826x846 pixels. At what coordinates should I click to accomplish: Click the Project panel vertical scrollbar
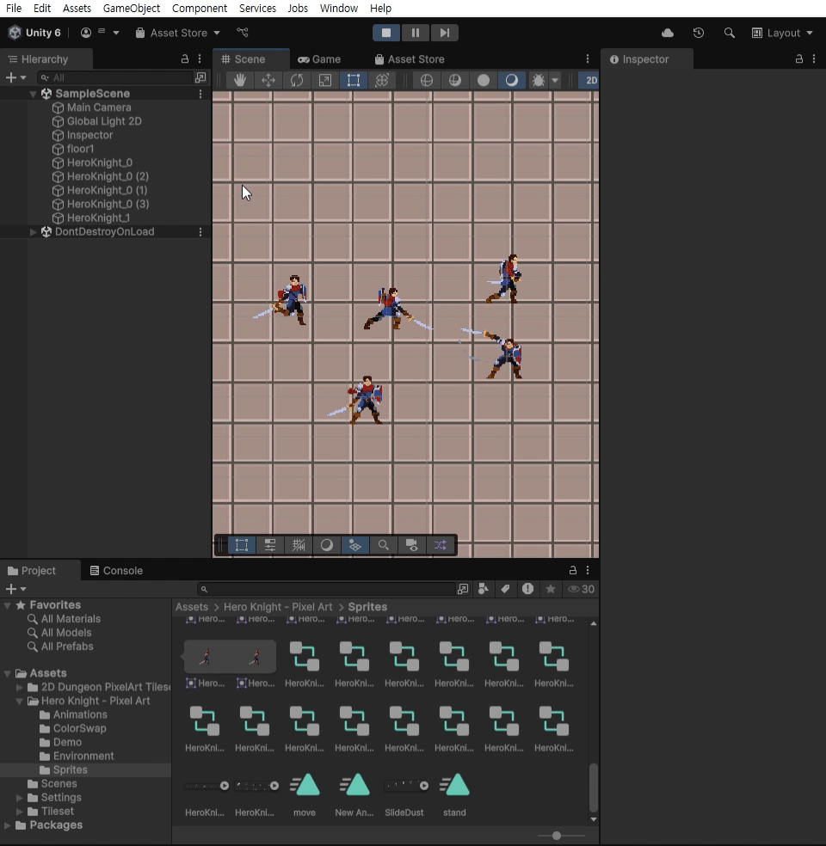594,788
